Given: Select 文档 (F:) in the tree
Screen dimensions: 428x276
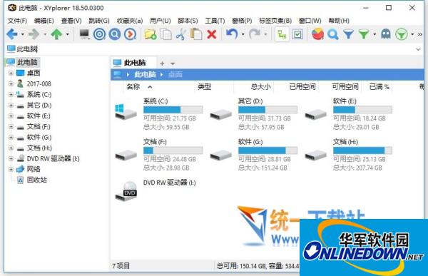Looking at the screenshot, I should [x=39, y=127].
